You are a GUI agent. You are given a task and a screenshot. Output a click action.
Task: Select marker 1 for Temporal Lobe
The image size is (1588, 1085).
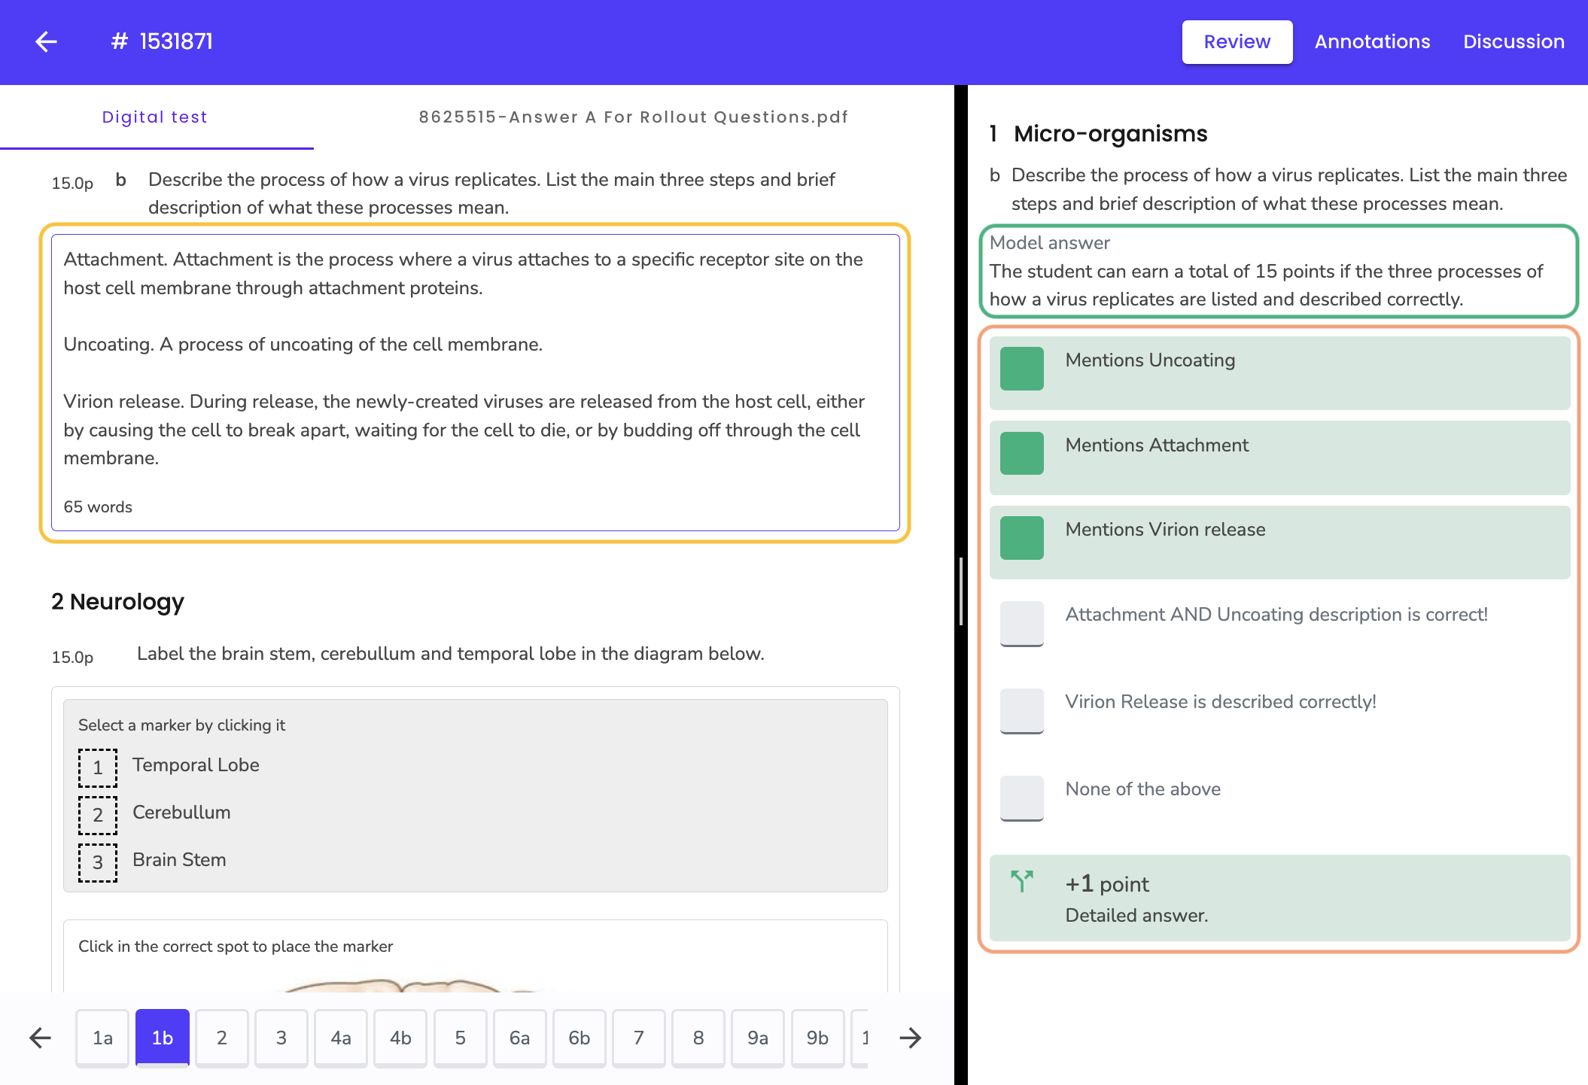(98, 767)
